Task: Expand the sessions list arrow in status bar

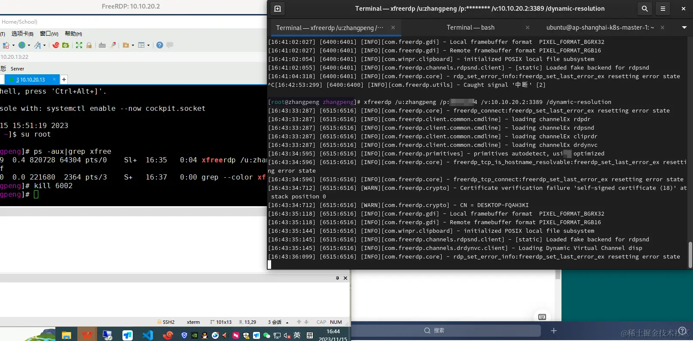Action: click(x=287, y=322)
